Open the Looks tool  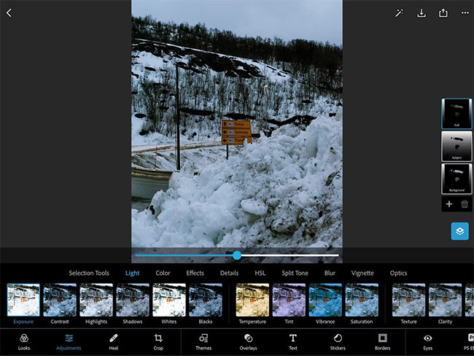click(x=24, y=342)
